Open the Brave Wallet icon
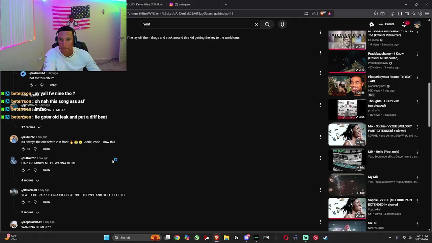 pos(407,13)
